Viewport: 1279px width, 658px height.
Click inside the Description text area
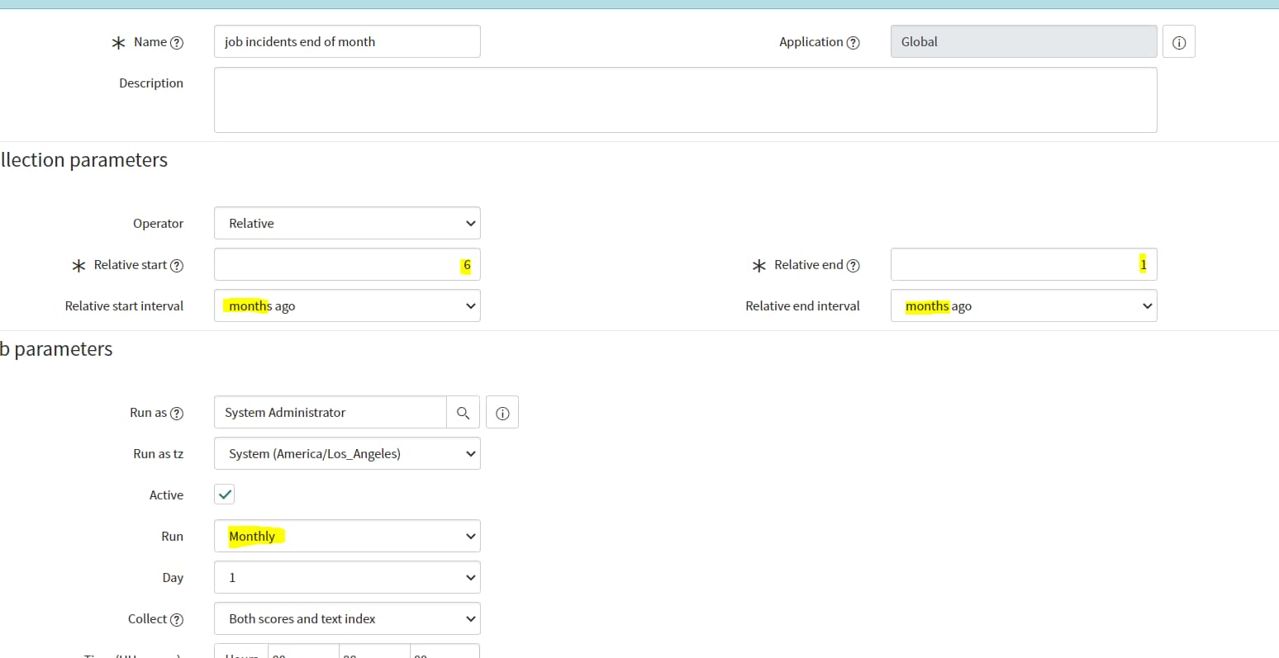point(684,99)
